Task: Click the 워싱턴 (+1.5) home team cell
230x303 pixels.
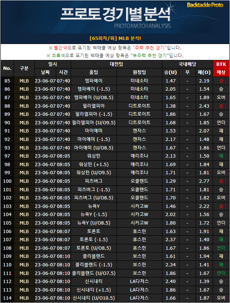Action: 94,164
